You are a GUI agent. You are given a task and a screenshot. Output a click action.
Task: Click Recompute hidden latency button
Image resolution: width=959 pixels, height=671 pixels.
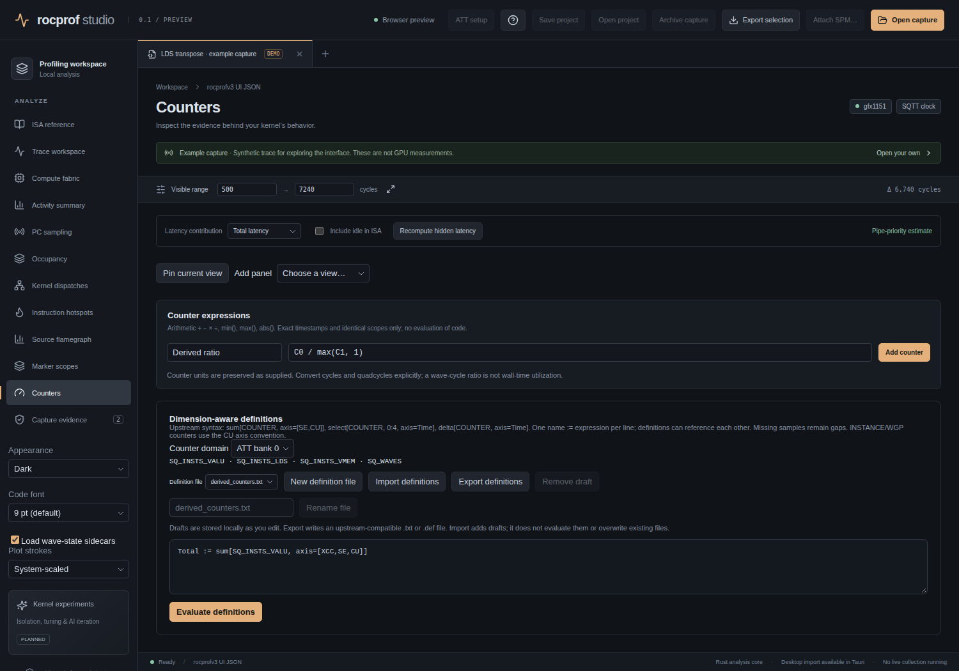[x=438, y=231]
